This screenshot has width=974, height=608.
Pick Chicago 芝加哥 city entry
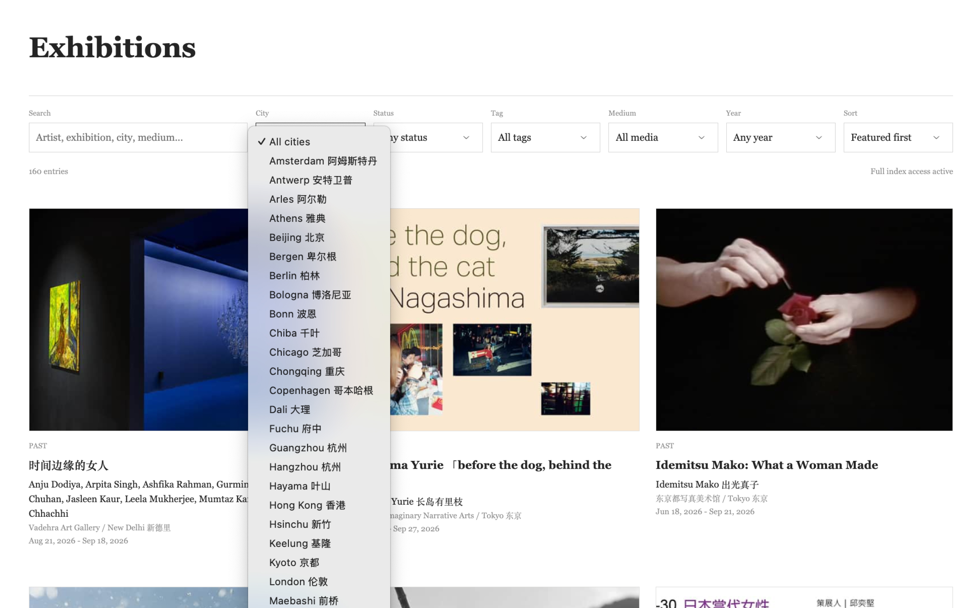[319, 352]
